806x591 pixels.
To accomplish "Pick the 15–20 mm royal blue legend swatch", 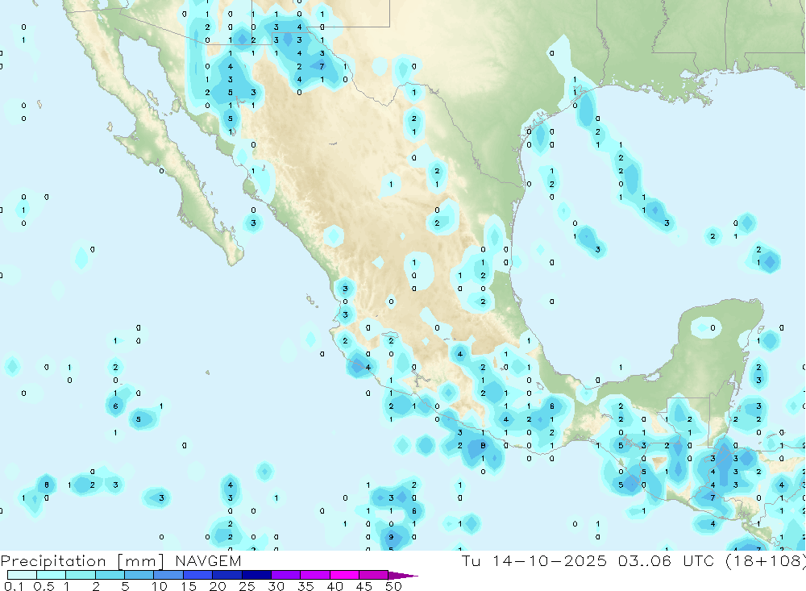I will 198,575.
